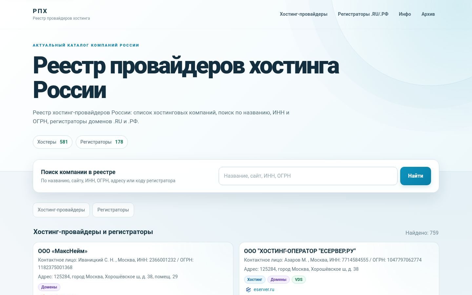
Task: Click the Домены tag on the МаксНейм card
Action: (x=49, y=287)
